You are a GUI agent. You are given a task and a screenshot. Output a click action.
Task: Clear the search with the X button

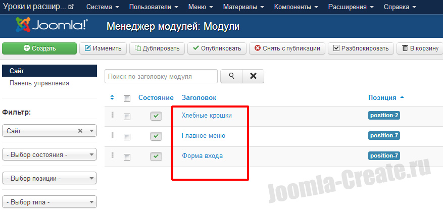pyautogui.click(x=253, y=76)
